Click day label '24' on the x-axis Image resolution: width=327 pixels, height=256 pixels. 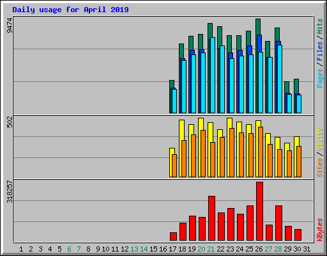point(240,249)
